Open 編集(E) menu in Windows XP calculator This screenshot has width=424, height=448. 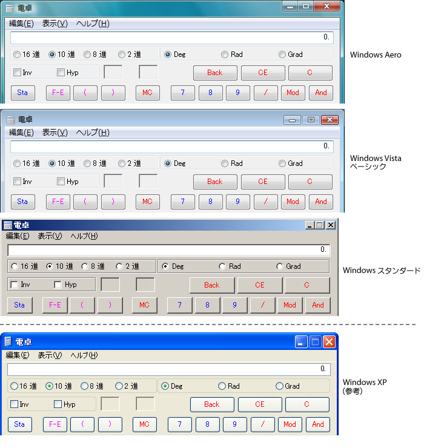coord(18,355)
